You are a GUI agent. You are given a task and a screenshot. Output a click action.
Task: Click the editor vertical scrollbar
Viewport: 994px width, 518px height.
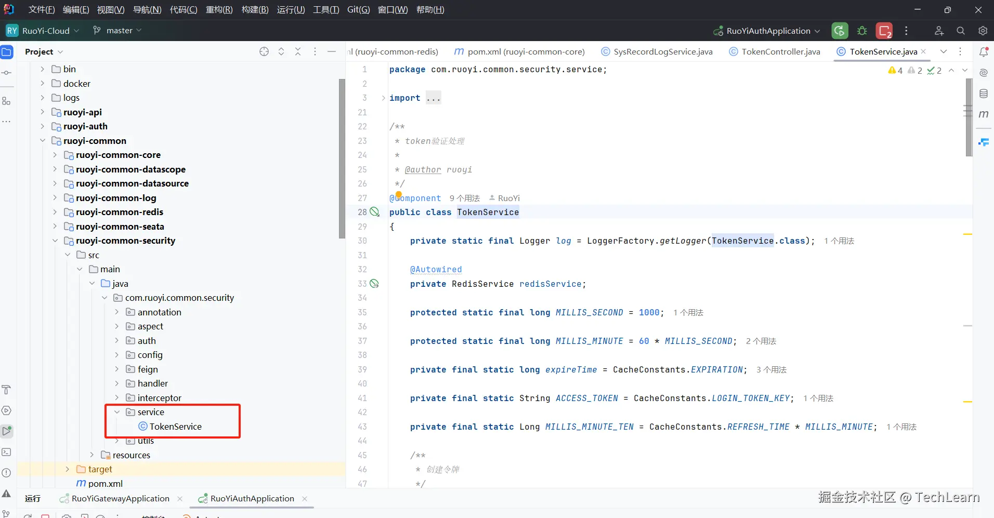pyautogui.click(x=969, y=117)
